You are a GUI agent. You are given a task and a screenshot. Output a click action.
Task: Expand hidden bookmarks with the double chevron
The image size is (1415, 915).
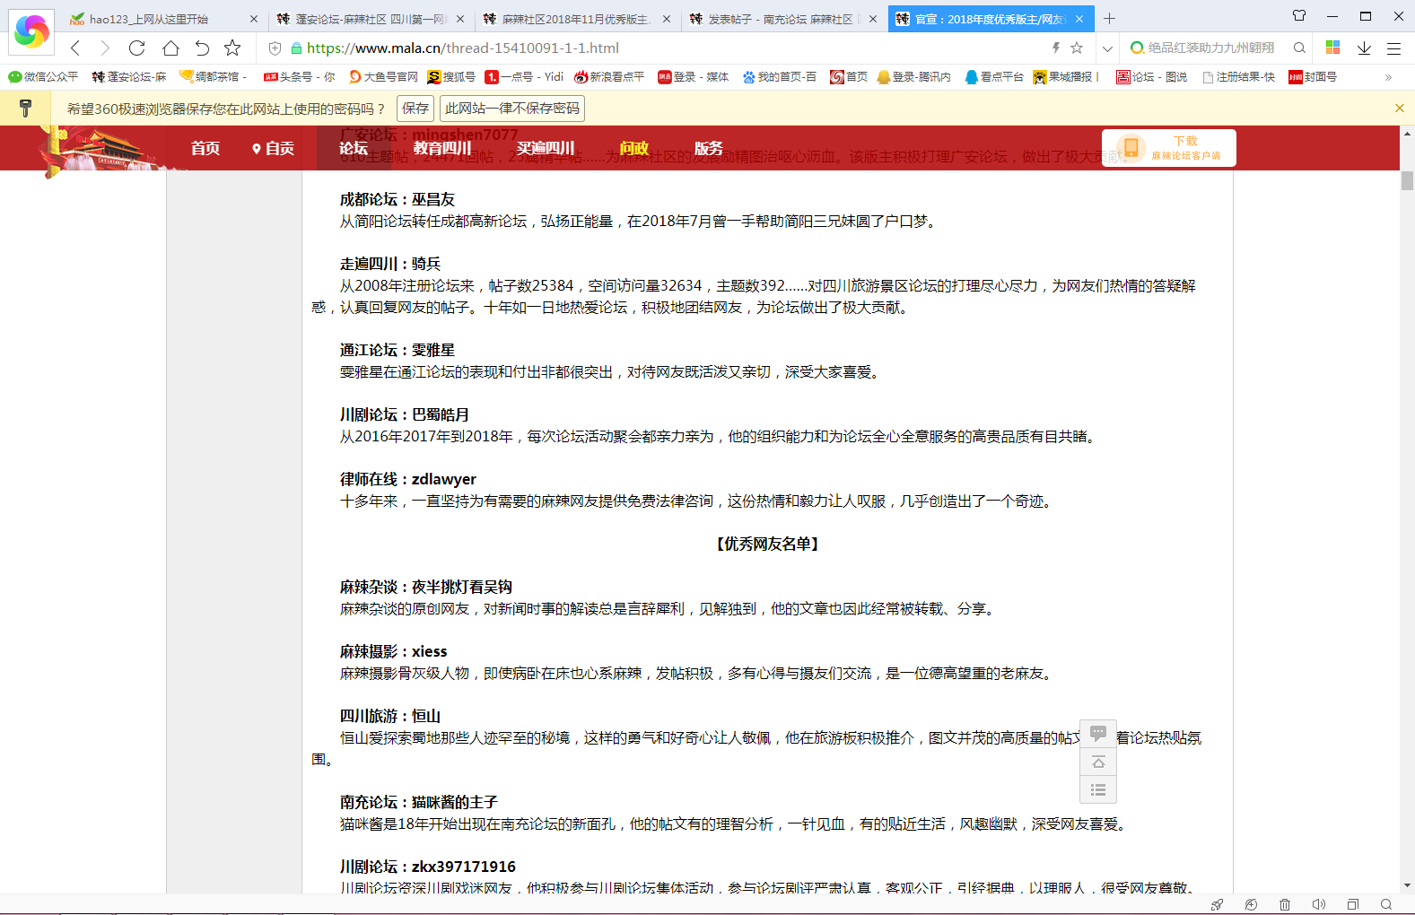coord(1388,77)
